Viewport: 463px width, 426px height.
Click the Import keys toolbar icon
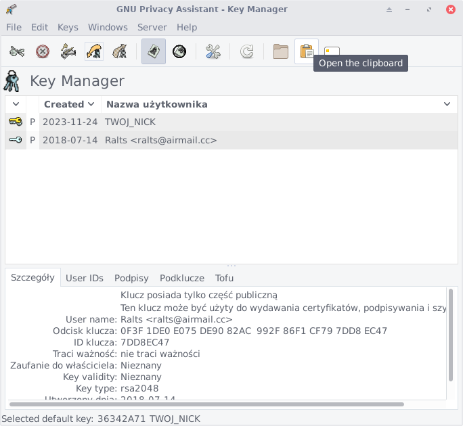94,51
